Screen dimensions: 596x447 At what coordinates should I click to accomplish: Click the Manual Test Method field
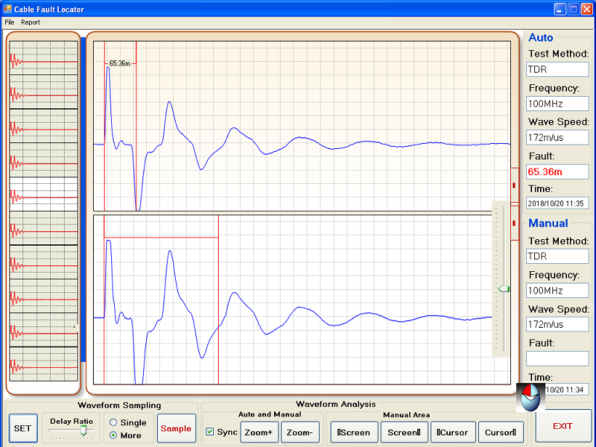click(557, 256)
